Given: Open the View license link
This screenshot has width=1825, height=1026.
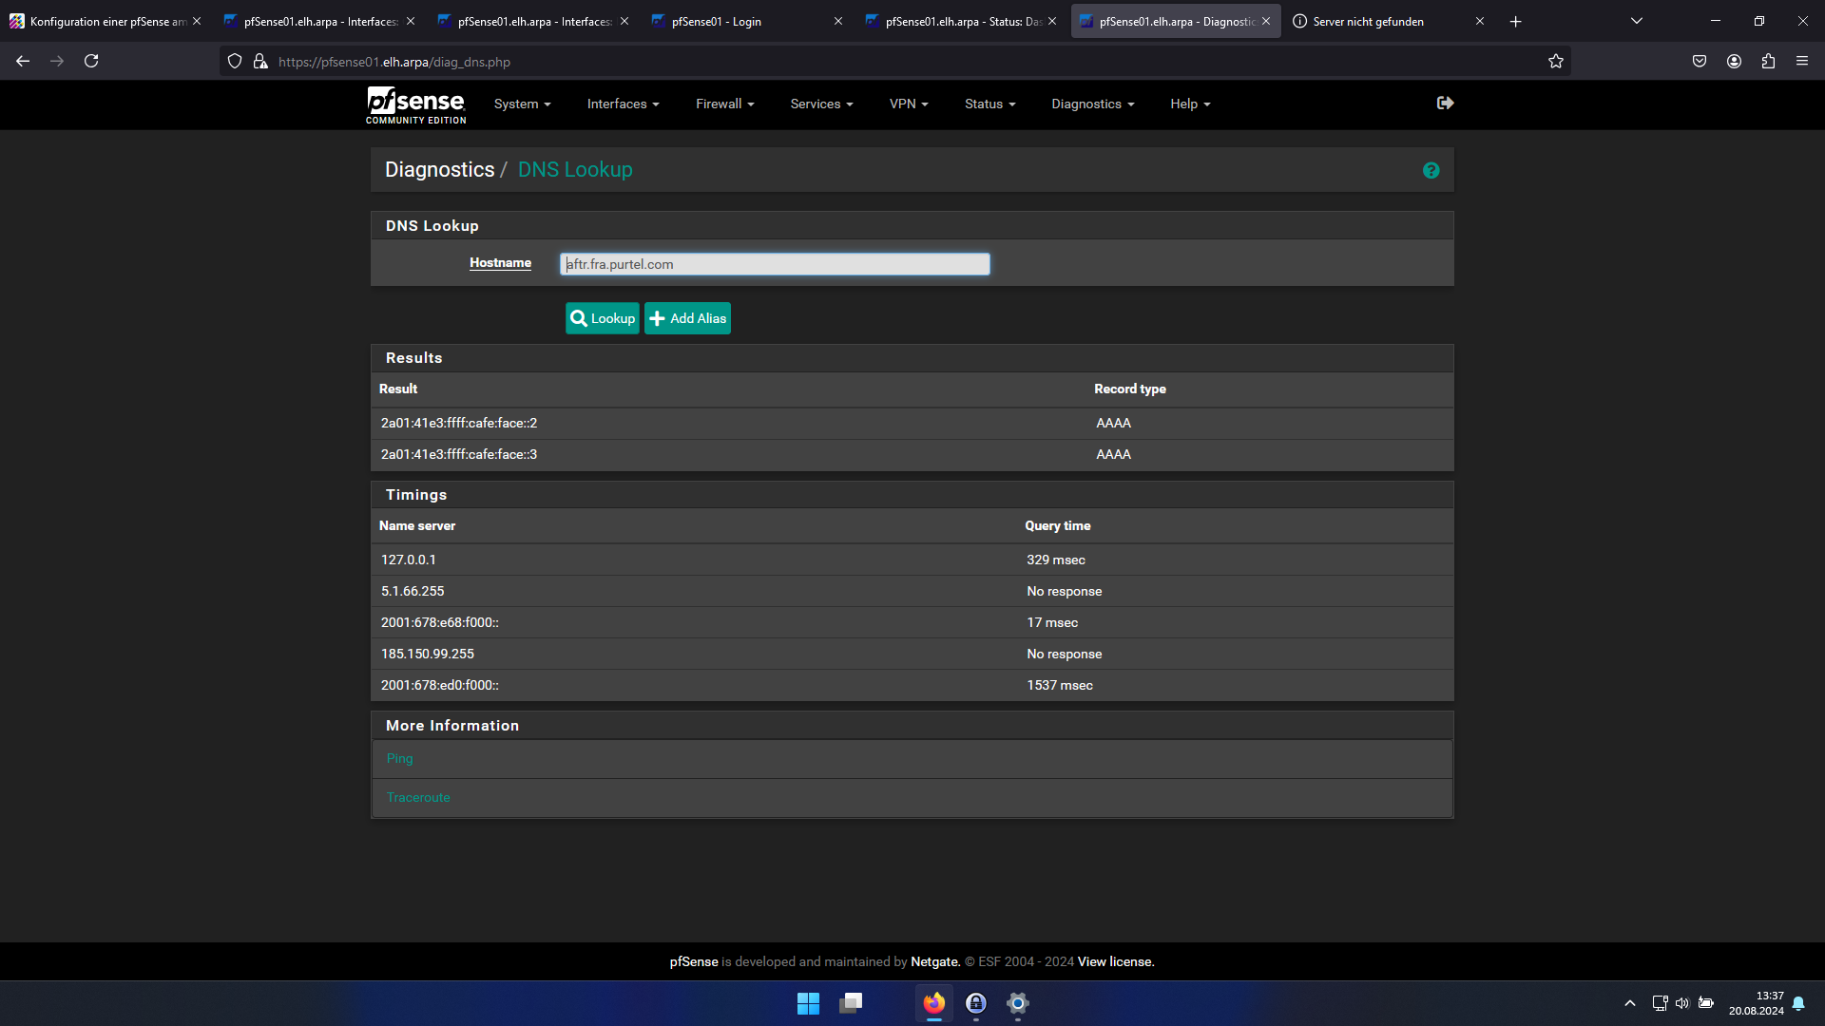Looking at the screenshot, I should tap(1116, 961).
